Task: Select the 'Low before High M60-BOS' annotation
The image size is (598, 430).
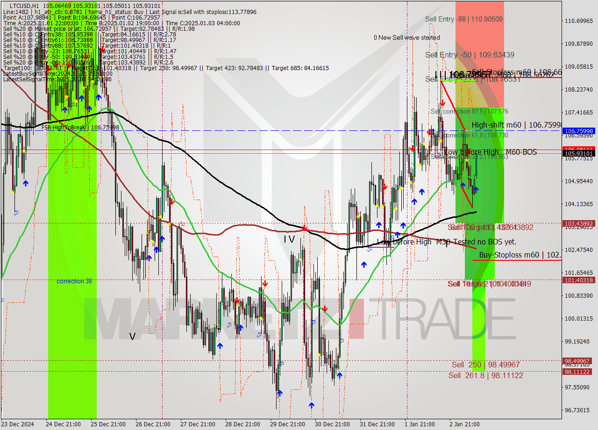Action: (490, 152)
